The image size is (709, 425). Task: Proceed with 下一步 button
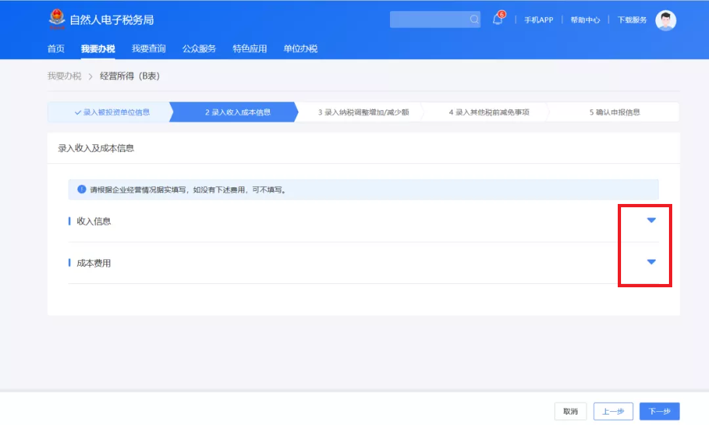click(660, 411)
